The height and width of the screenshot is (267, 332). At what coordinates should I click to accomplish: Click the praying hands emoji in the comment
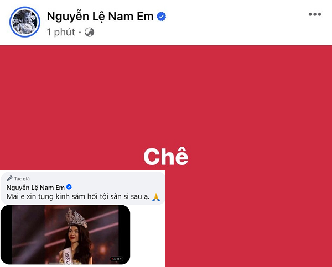pos(156,197)
